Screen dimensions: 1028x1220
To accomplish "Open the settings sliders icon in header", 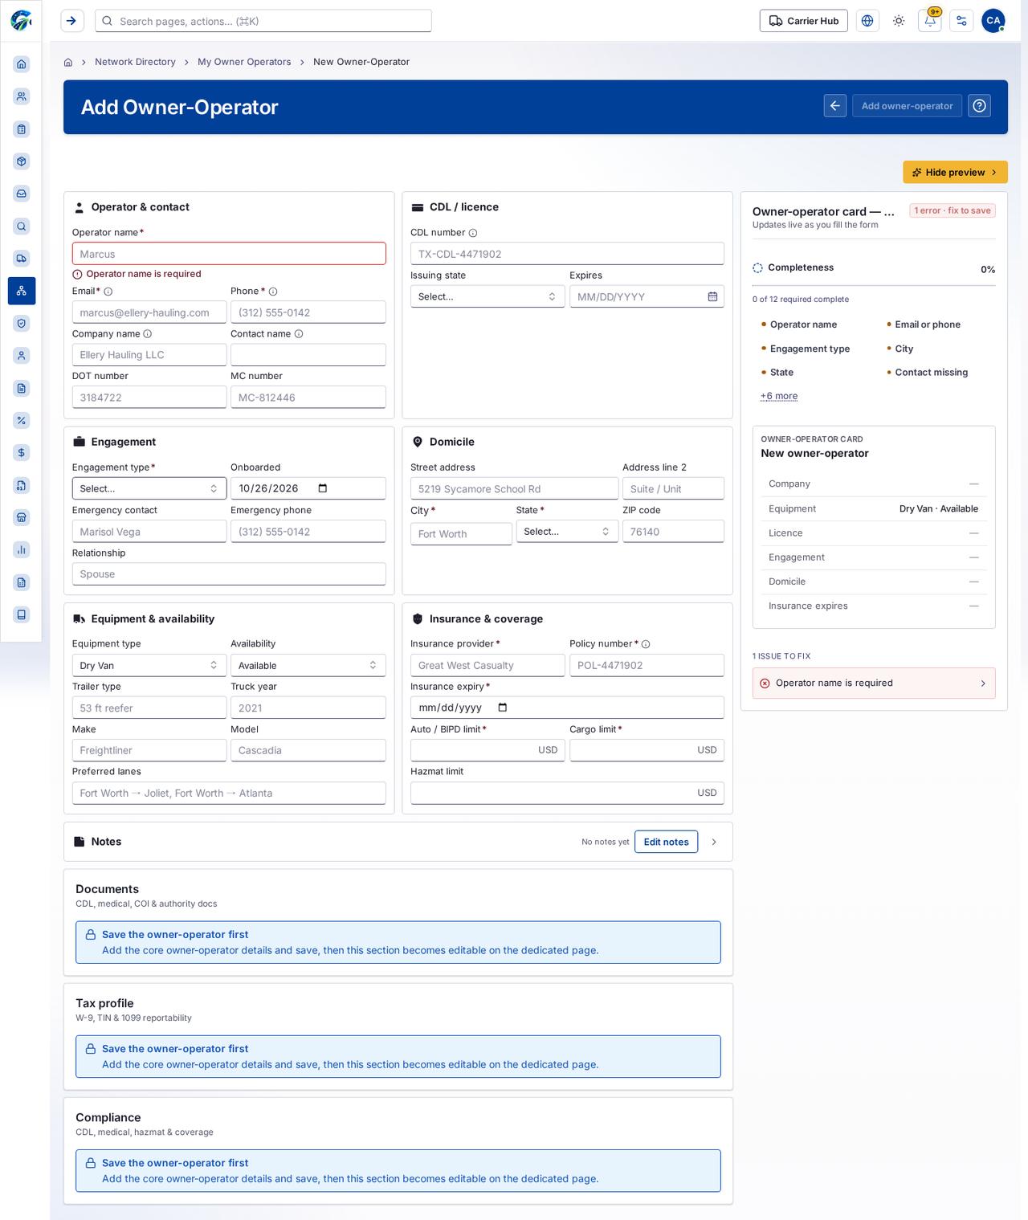I will (x=961, y=21).
